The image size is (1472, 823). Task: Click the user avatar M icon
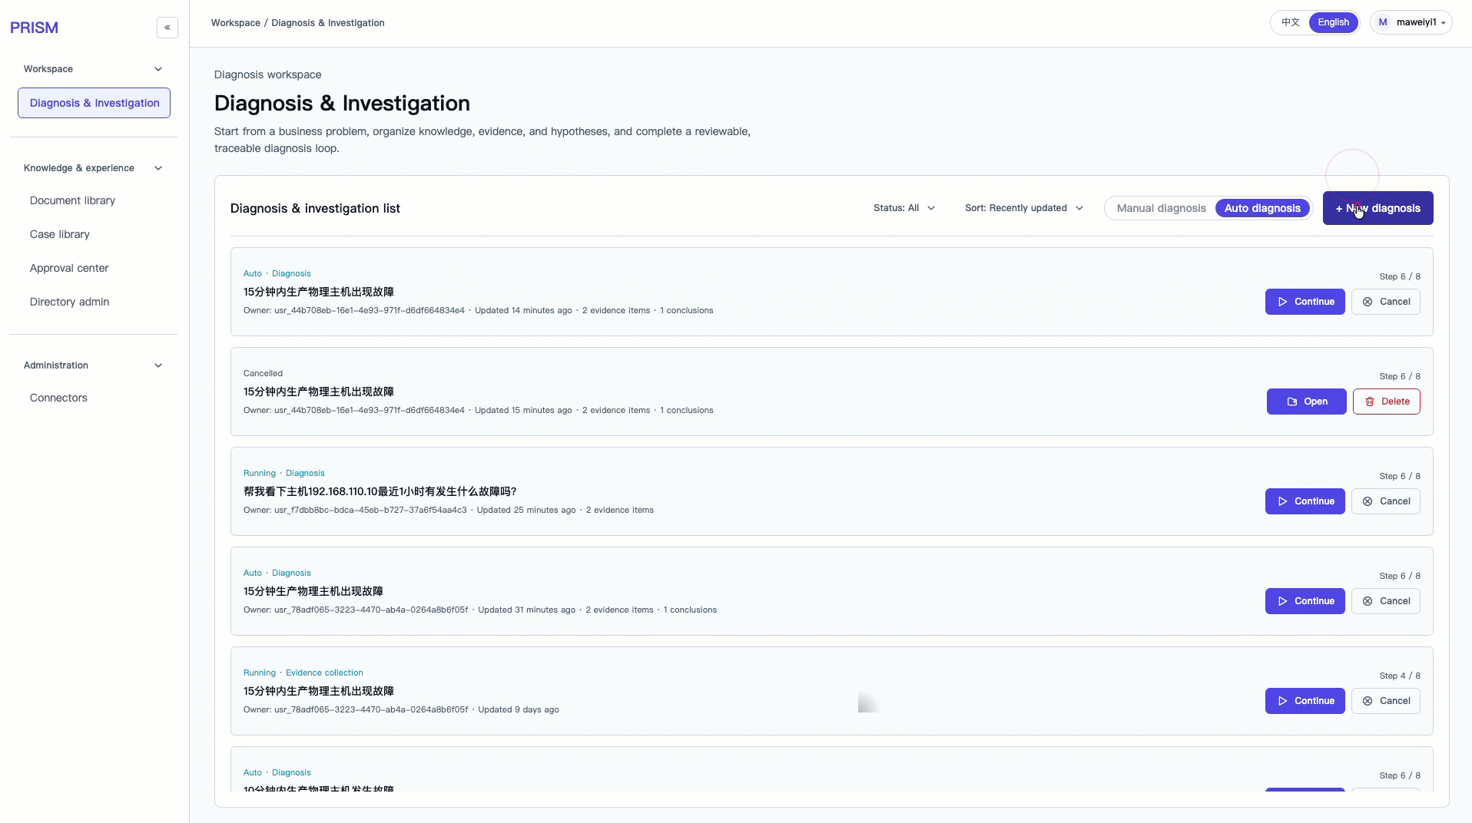[x=1383, y=22]
